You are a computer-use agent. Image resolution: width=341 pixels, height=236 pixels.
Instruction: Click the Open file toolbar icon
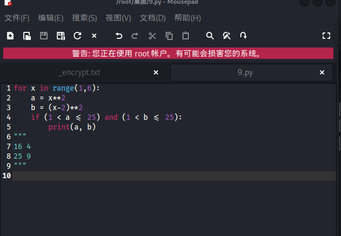coord(27,36)
